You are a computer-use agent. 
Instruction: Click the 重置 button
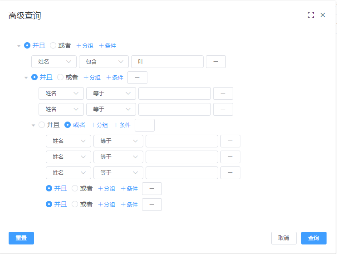click(21, 238)
